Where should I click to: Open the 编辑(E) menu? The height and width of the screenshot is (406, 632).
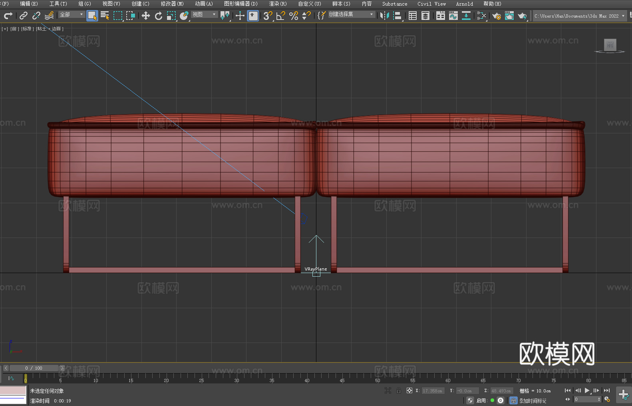coord(29,4)
